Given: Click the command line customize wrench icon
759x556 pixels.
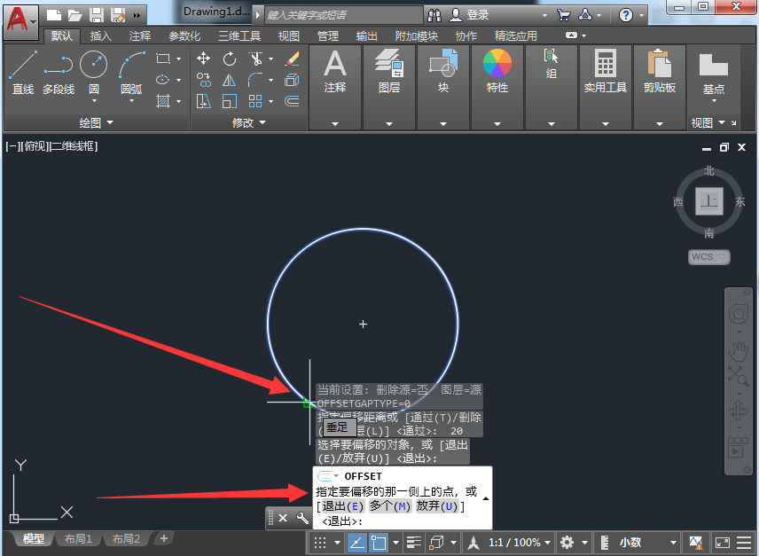Looking at the screenshot, I should [302, 518].
